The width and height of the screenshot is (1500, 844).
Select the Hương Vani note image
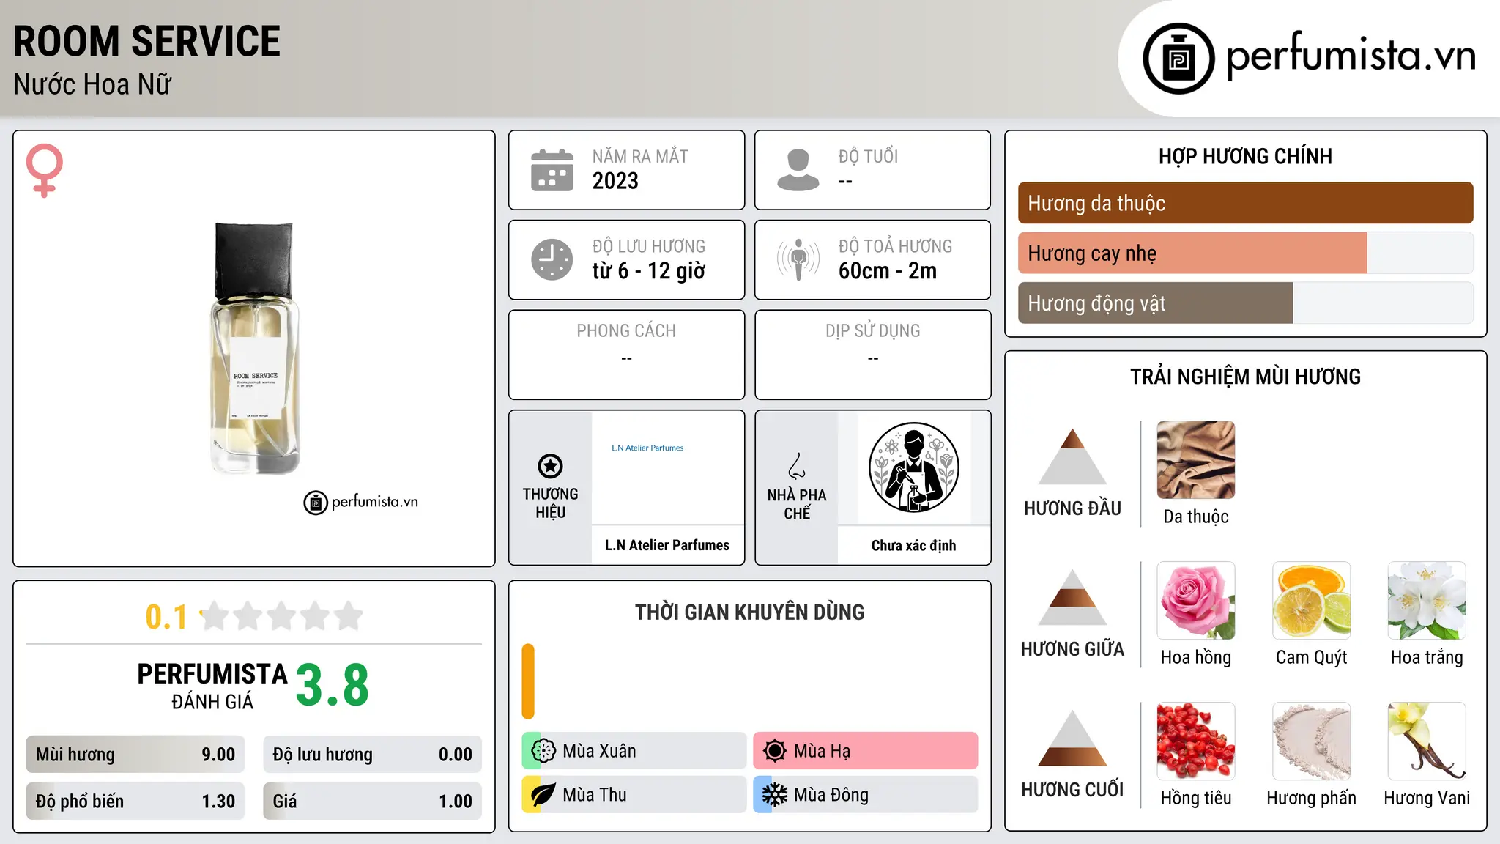pos(1427,741)
